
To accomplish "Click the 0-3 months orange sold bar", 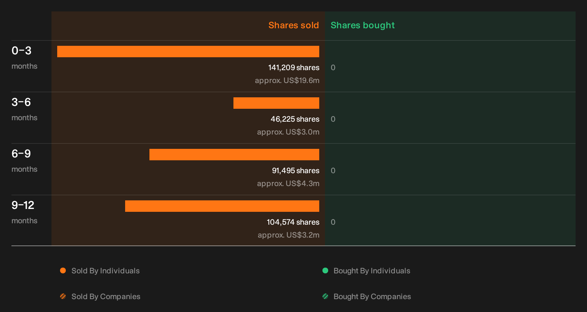I will coord(188,52).
